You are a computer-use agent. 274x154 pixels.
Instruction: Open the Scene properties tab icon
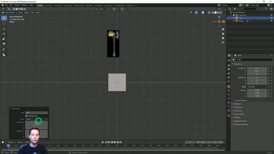pyautogui.click(x=229, y=77)
